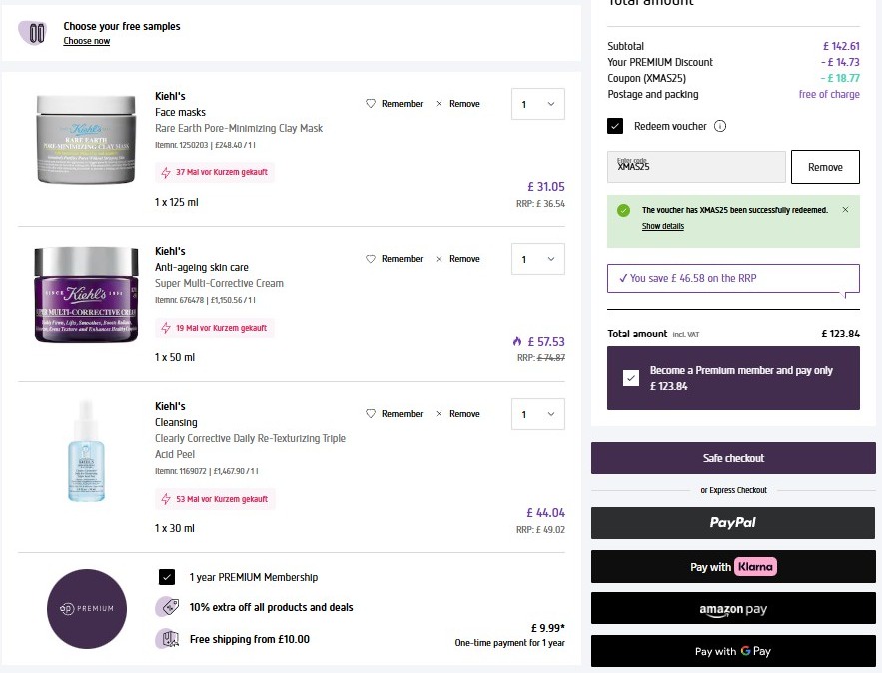882x673 pixels.
Task: Click the Safe checkout button
Action: click(733, 458)
